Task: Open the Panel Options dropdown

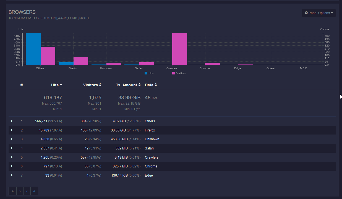Action: 318,13
